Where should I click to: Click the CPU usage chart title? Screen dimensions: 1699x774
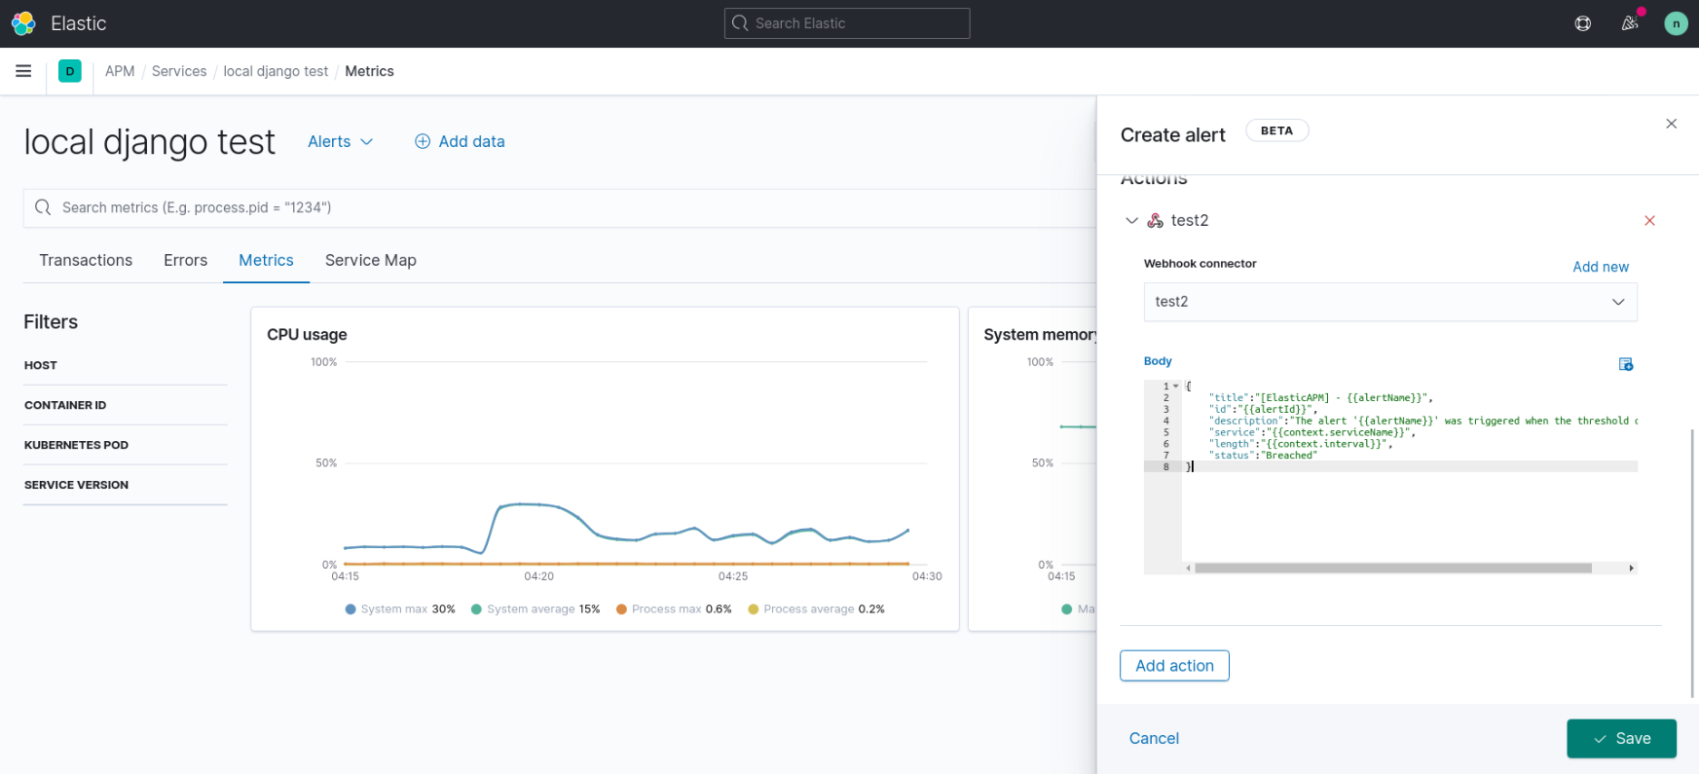[307, 334]
